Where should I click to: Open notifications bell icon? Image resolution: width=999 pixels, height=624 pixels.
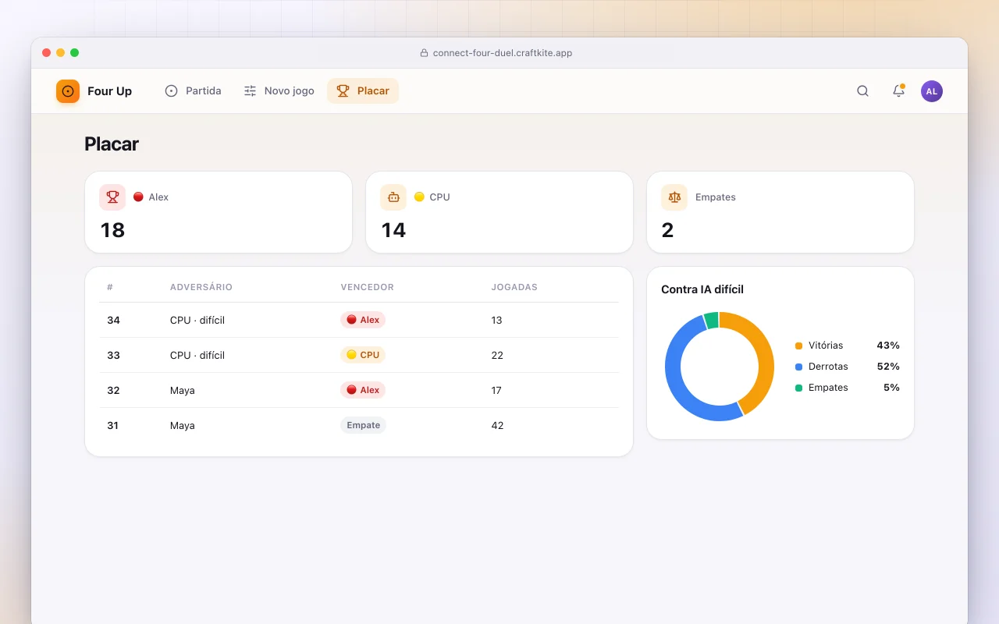(x=898, y=91)
